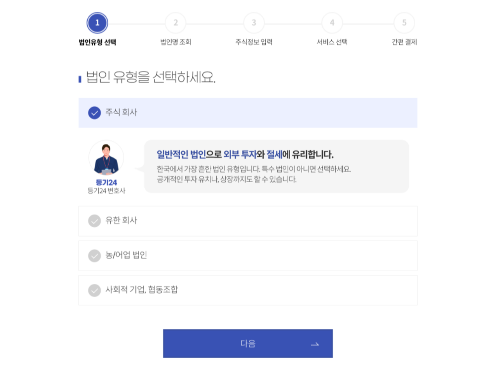Select the 유한 회사 corporate type option

click(248, 220)
